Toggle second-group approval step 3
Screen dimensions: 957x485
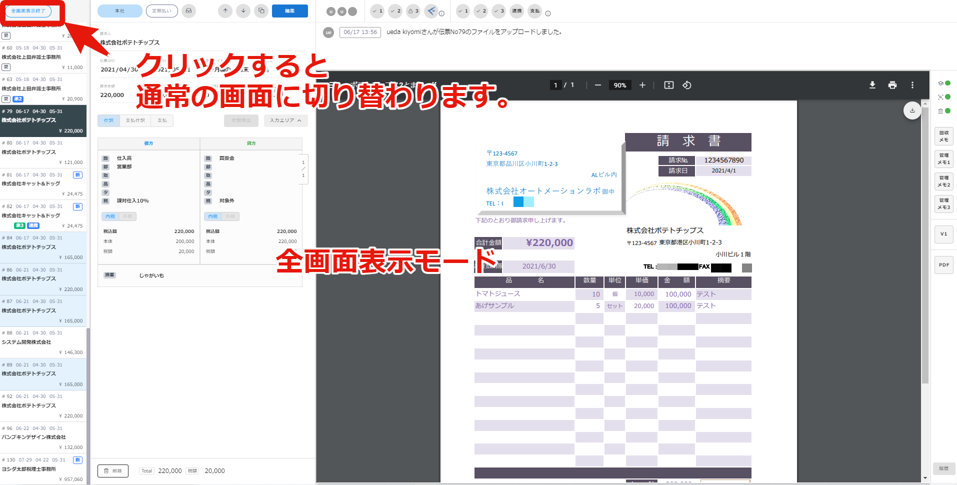(x=499, y=11)
